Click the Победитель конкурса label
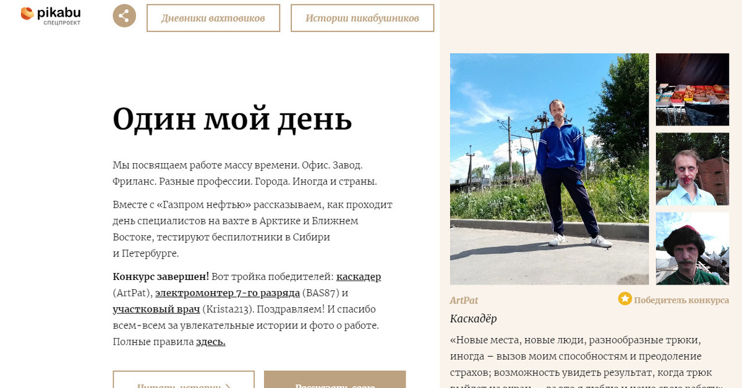 click(681, 300)
